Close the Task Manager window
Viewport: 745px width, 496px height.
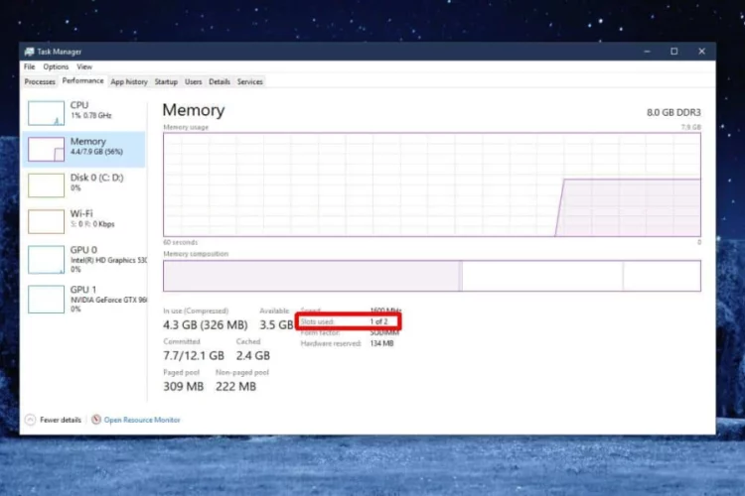[701, 52]
